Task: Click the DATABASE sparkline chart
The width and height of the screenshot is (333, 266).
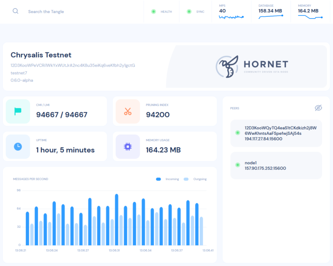Action: tap(271, 16)
